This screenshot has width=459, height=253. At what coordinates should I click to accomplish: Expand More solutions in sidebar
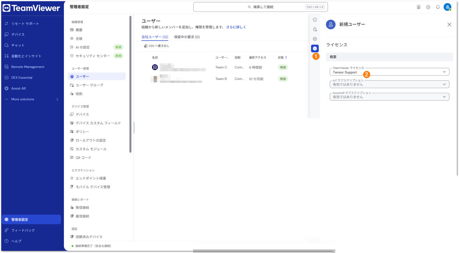(x=32, y=99)
